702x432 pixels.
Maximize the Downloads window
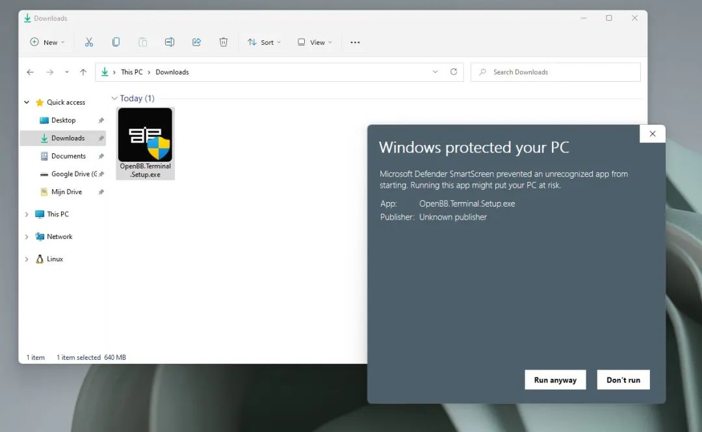[609, 18]
